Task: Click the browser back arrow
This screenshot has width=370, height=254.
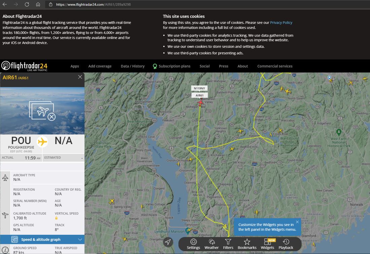Action: 5,4
